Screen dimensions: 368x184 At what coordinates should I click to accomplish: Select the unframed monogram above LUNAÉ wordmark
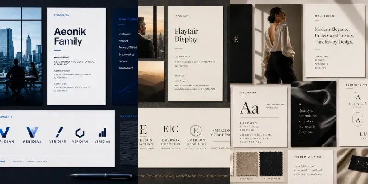click(x=358, y=97)
